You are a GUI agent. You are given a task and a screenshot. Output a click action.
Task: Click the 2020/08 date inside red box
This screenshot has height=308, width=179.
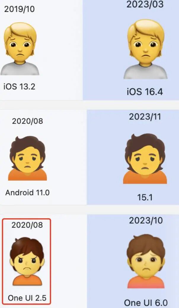tap(27, 225)
